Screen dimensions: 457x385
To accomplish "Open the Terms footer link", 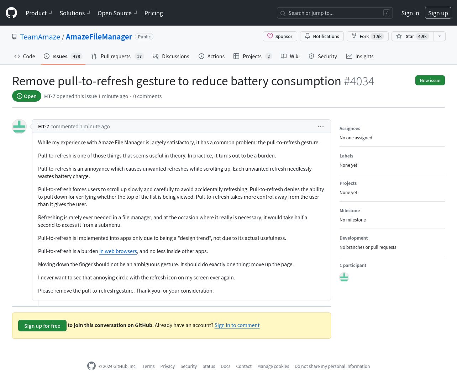I will [x=148, y=367].
